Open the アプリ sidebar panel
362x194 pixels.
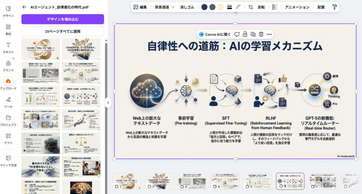click(8, 139)
